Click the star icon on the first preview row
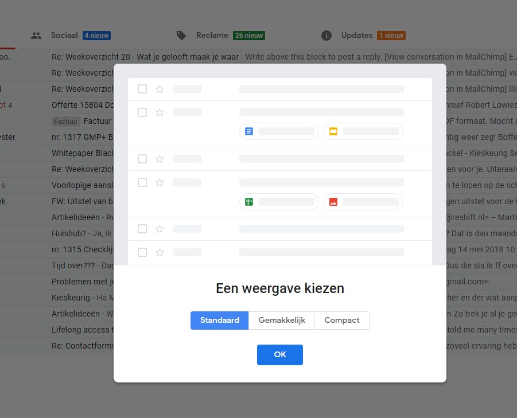 (x=159, y=89)
